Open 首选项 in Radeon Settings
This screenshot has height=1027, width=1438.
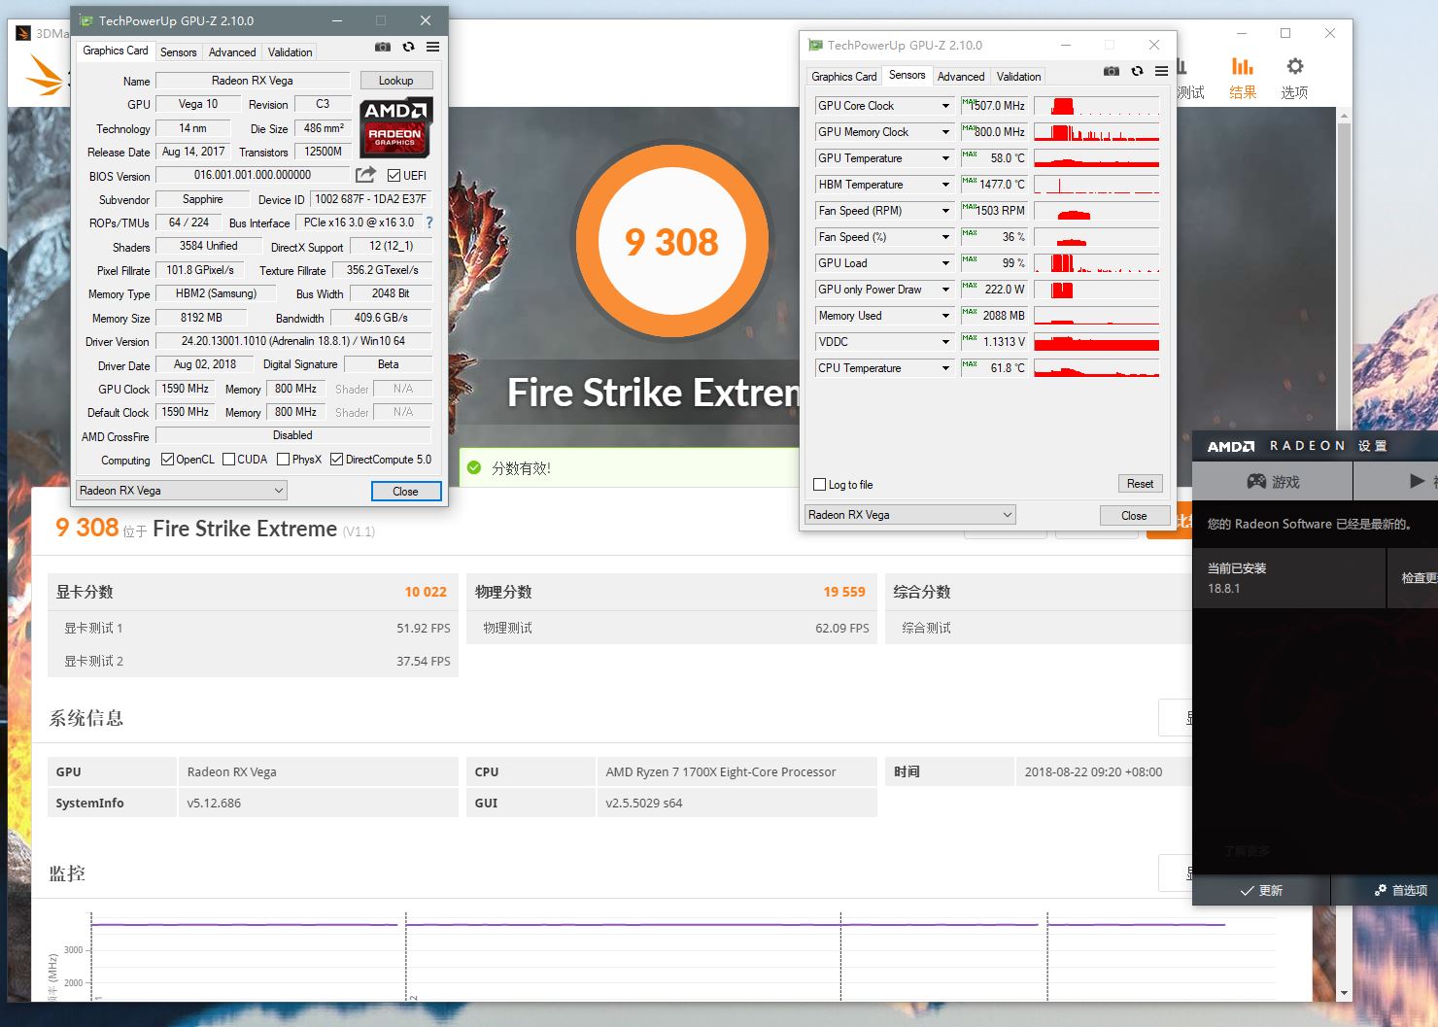tap(1400, 890)
